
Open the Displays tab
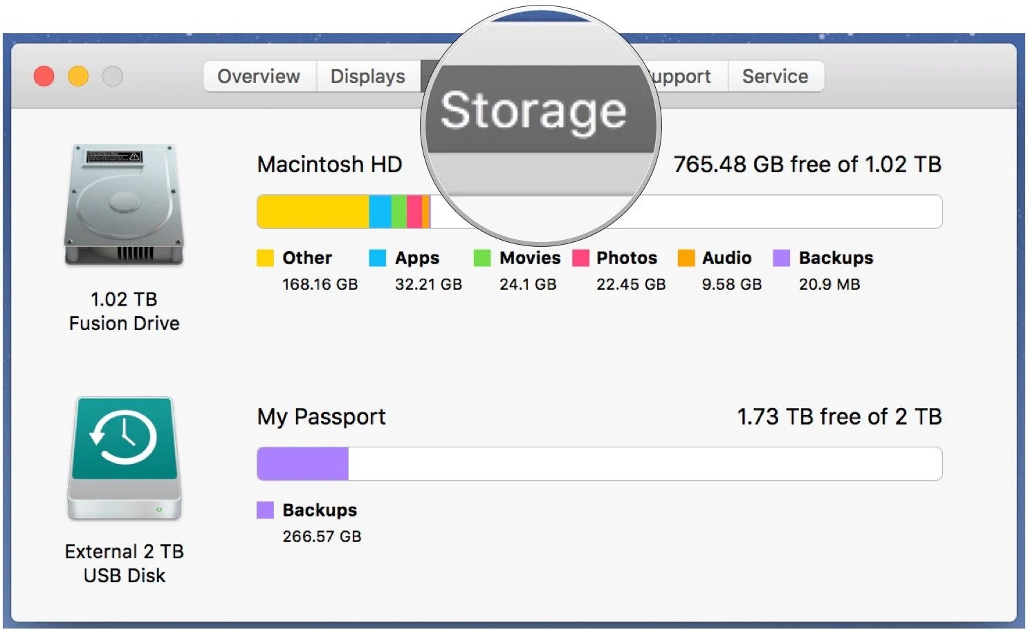click(x=367, y=76)
